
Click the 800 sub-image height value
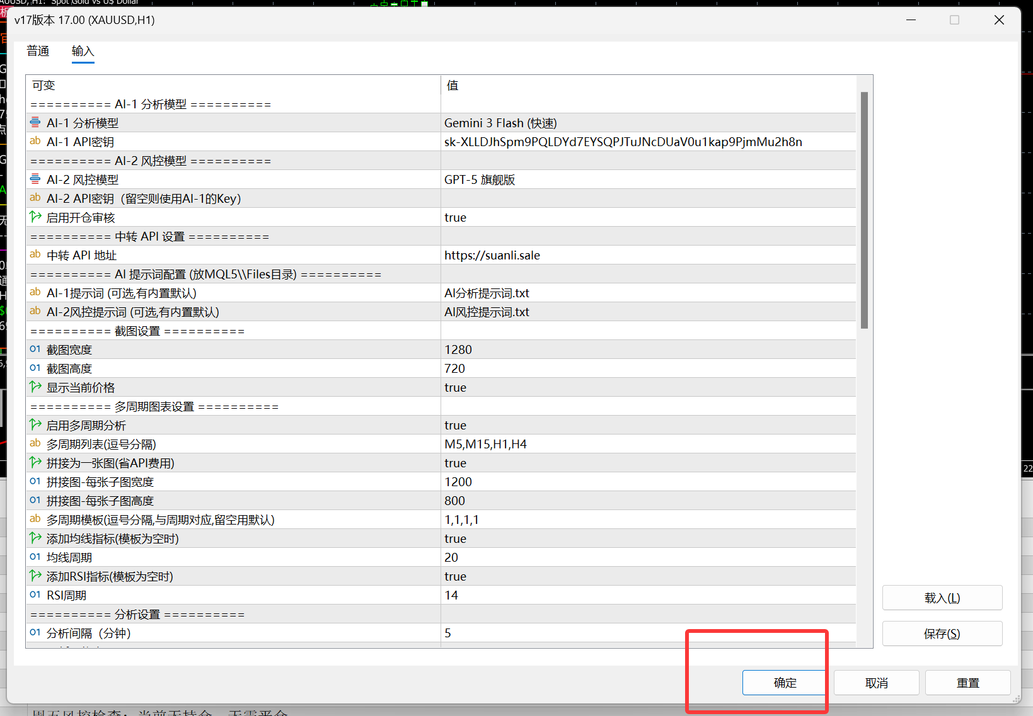tap(454, 501)
